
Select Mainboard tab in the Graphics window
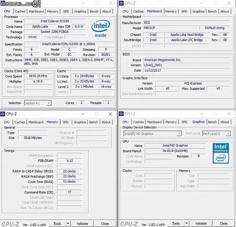pos(154,122)
